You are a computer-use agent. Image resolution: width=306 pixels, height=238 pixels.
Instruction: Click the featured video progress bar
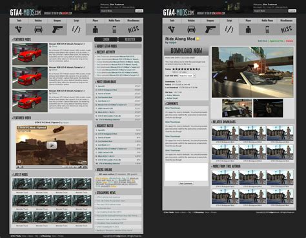[42, 167]
